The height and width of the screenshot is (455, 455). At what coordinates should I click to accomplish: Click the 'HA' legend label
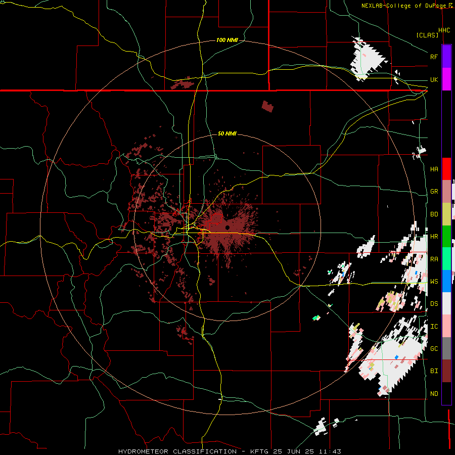click(434, 169)
